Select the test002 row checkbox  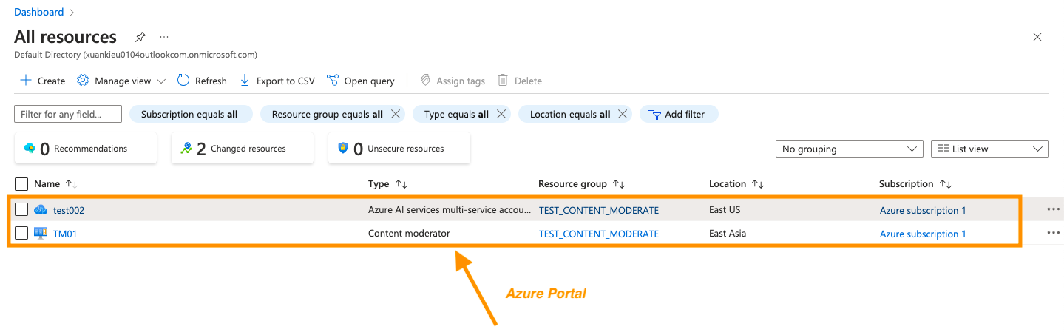coord(21,209)
